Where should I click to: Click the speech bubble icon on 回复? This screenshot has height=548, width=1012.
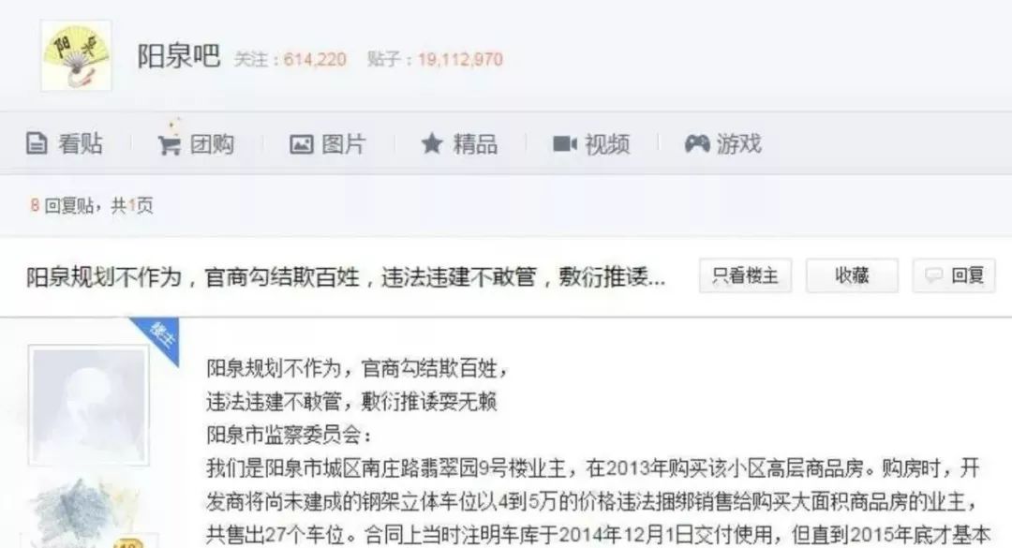[934, 275]
